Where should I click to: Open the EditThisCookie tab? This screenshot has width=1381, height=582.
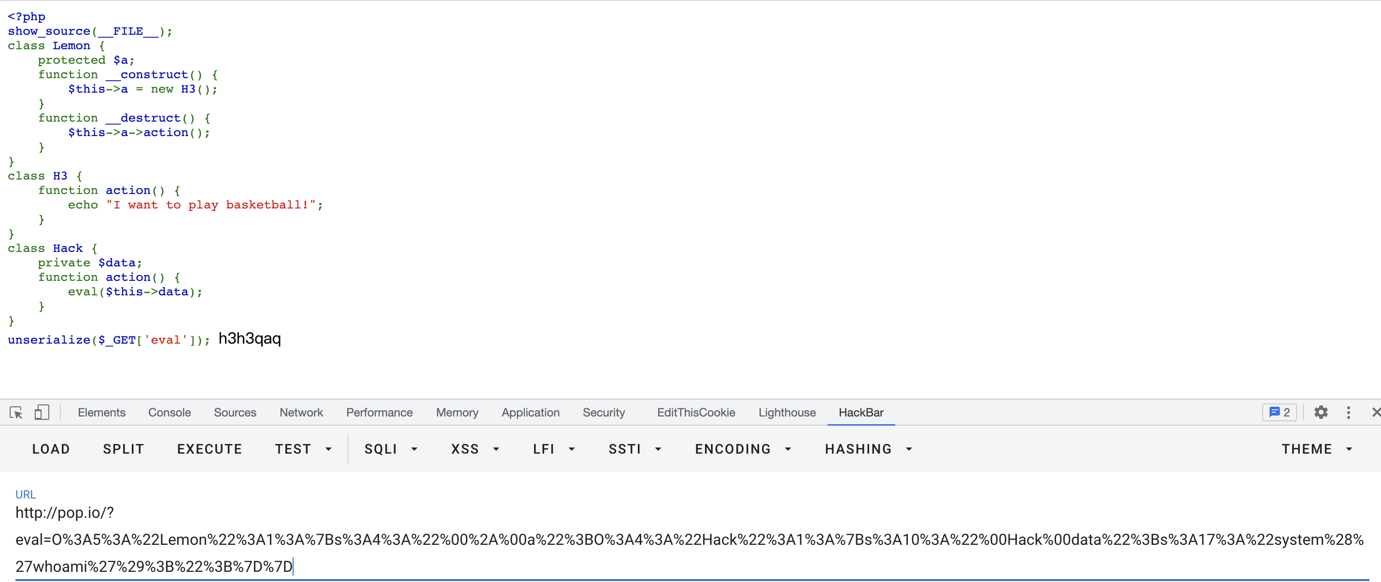tap(696, 412)
